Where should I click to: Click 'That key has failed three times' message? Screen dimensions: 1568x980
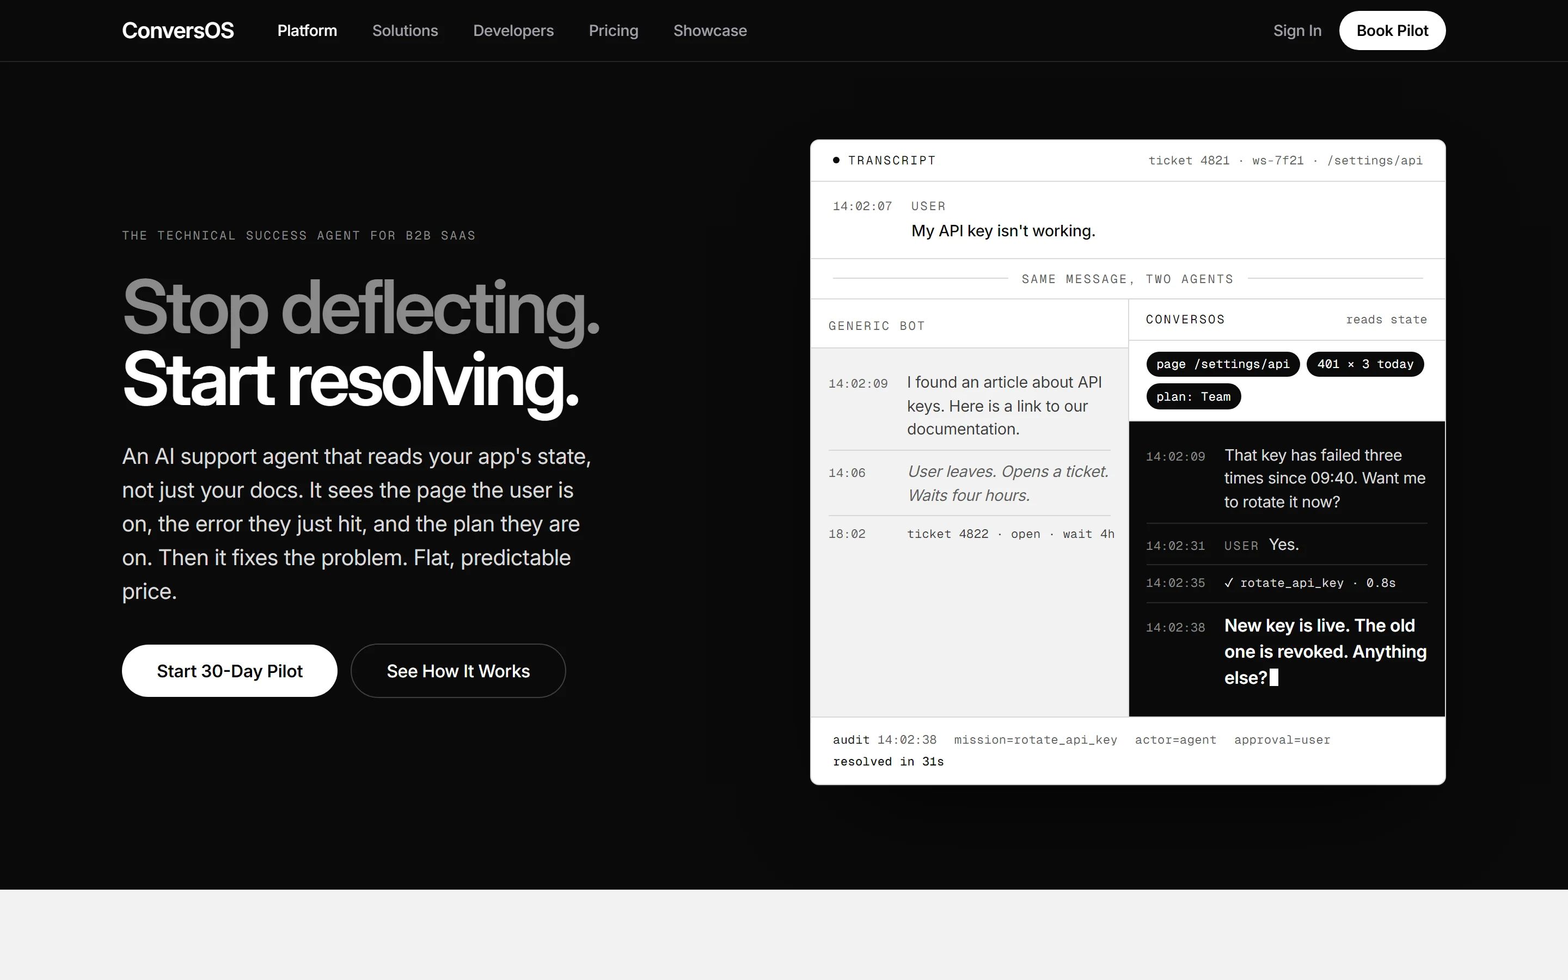(1325, 479)
